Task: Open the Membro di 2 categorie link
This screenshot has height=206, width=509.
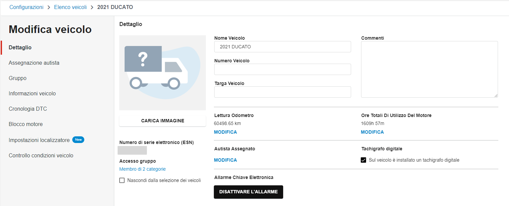Action: 143,169
